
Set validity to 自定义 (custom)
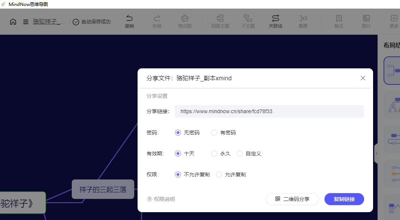coord(249,154)
